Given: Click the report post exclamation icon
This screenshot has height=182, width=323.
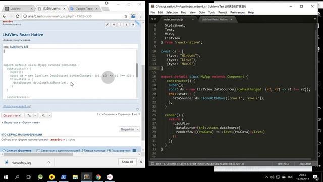Looking at the screenshot, I should point(120,25).
